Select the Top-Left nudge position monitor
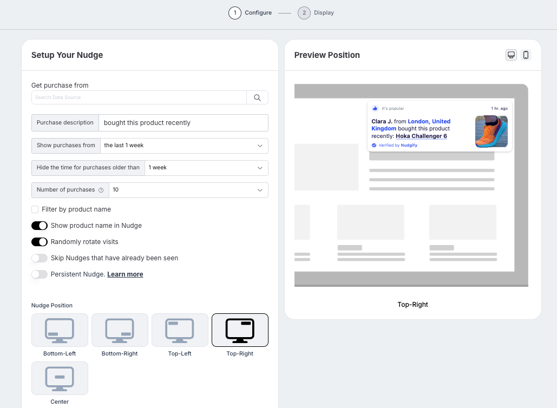The width and height of the screenshot is (557, 408). tap(180, 330)
